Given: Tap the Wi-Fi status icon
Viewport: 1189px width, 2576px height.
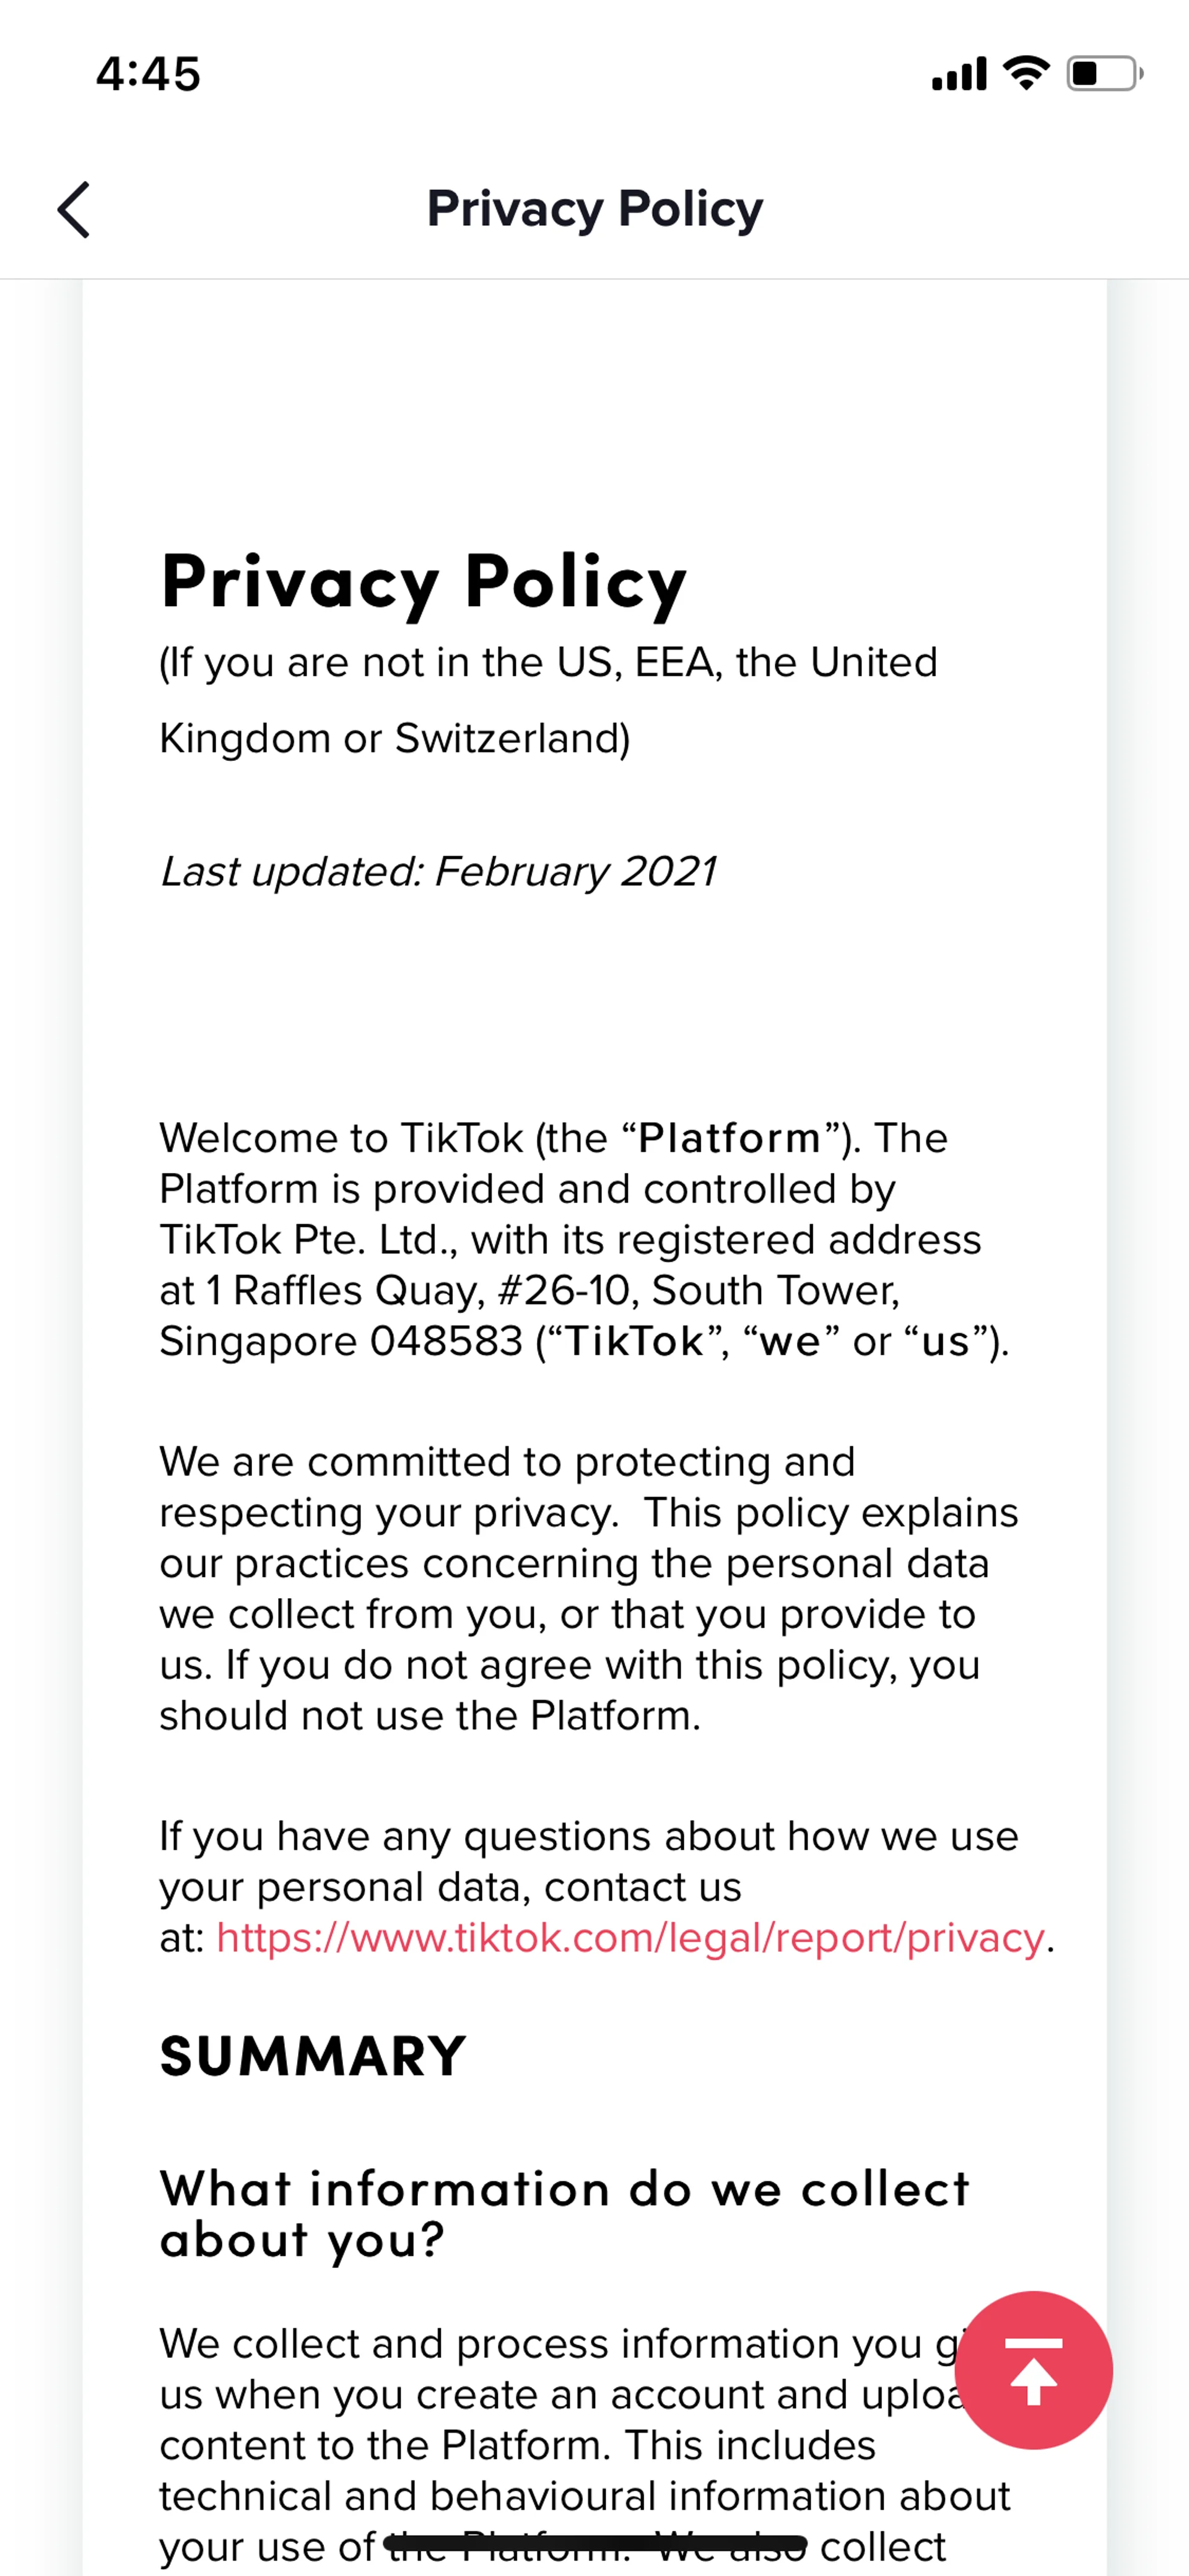Looking at the screenshot, I should point(1025,73).
